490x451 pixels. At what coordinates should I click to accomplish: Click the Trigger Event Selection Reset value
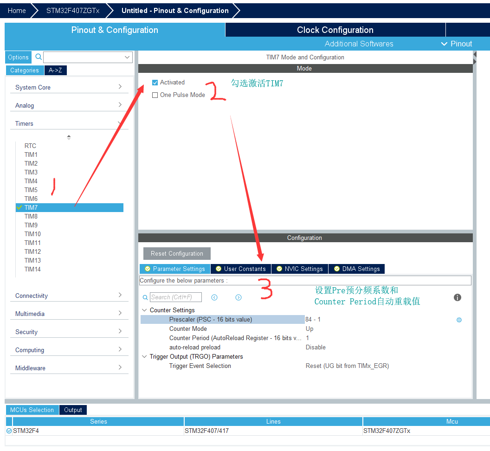tap(347, 366)
